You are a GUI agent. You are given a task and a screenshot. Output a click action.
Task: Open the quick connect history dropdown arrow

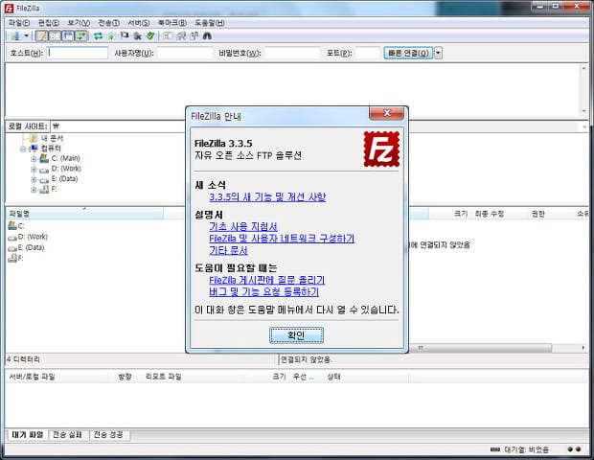(x=438, y=53)
